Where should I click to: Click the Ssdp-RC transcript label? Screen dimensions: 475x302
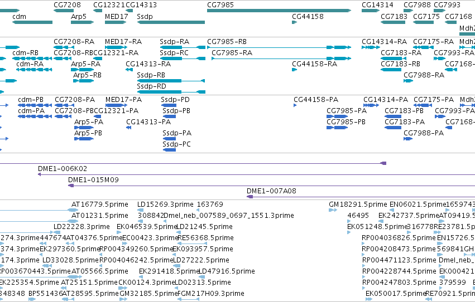click(x=174, y=52)
